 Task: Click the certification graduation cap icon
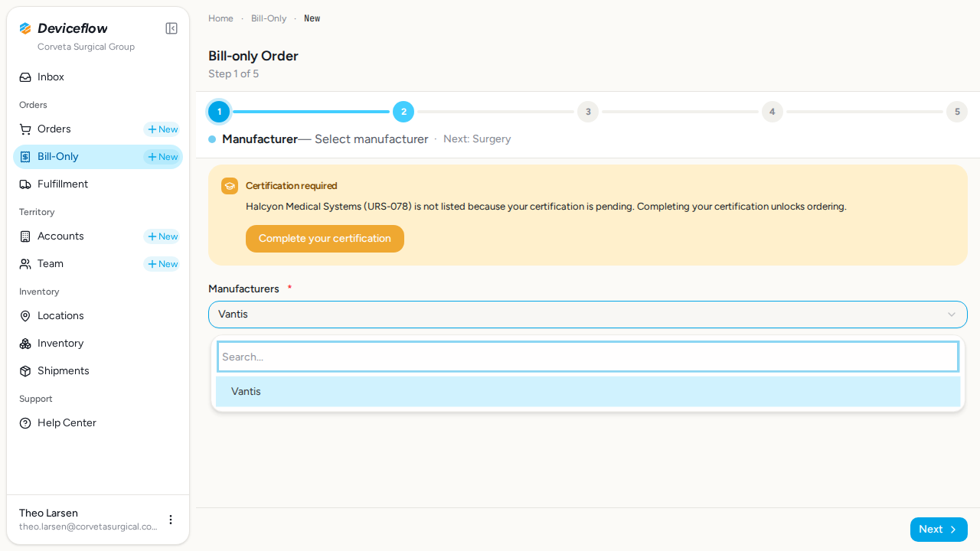pyautogui.click(x=230, y=186)
